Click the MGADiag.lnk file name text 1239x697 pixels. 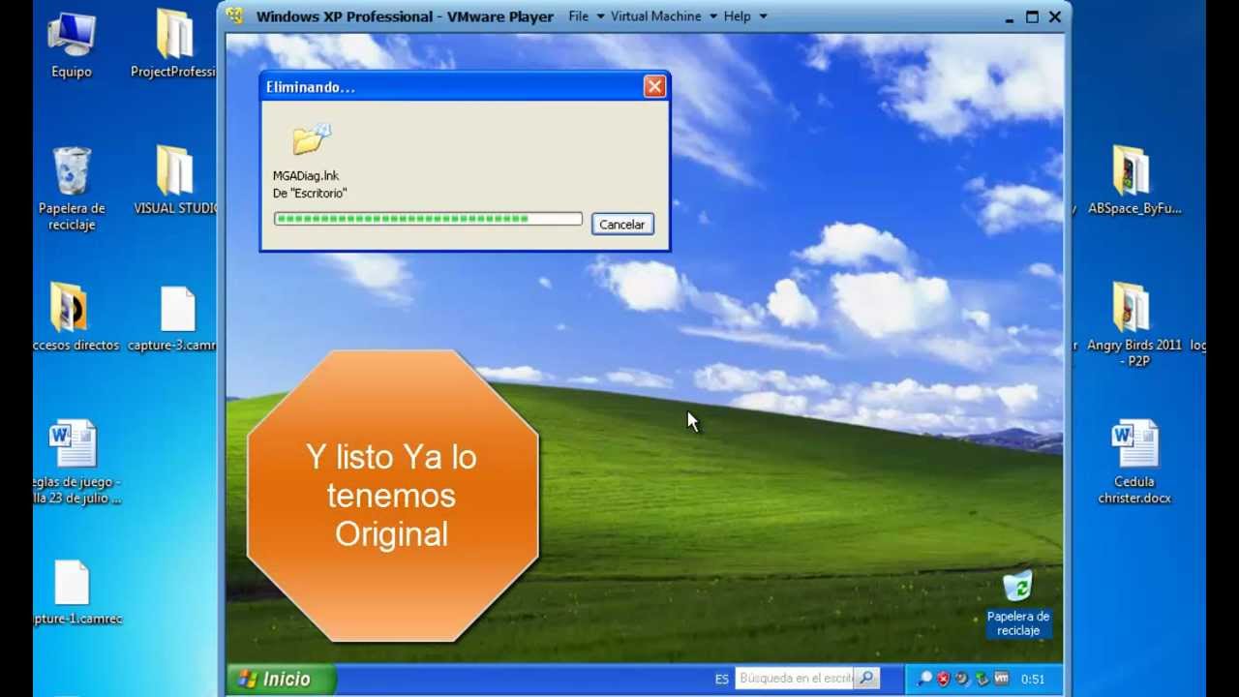click(x=306, y=176)
